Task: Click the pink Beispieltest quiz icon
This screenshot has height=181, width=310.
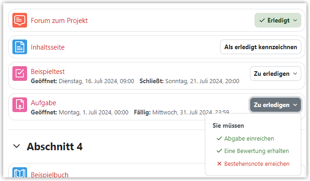Action: 20,74
